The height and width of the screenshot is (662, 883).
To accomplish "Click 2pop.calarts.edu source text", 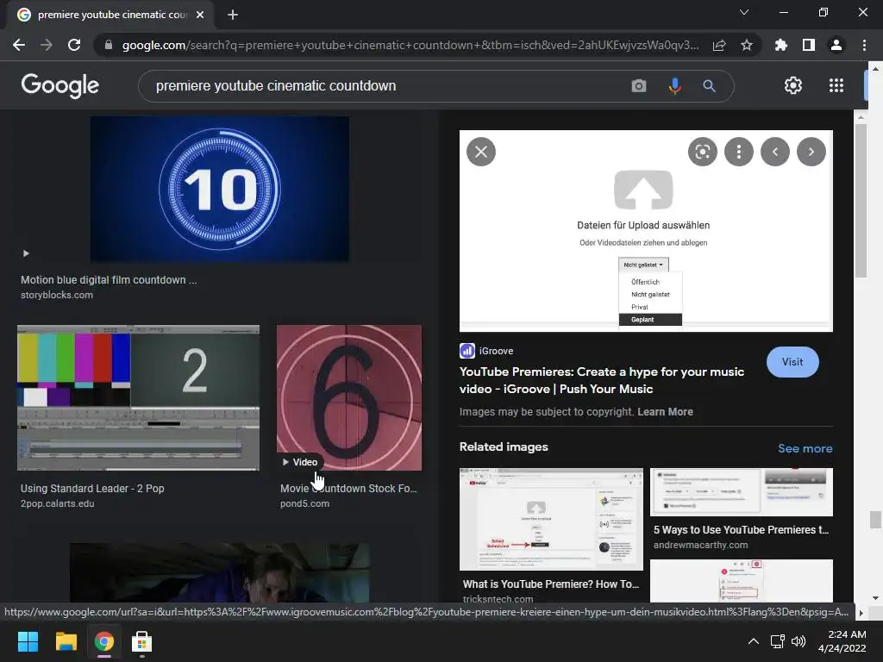I will [58, 503].
